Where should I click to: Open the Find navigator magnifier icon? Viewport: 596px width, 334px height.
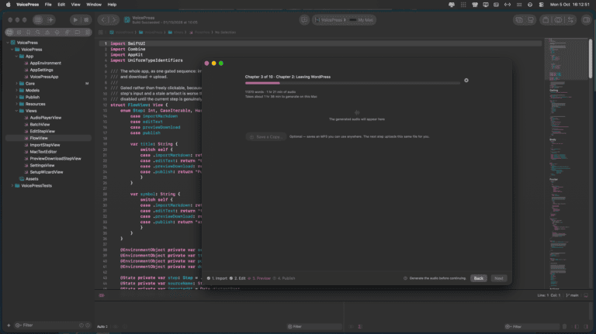[38, 33]
